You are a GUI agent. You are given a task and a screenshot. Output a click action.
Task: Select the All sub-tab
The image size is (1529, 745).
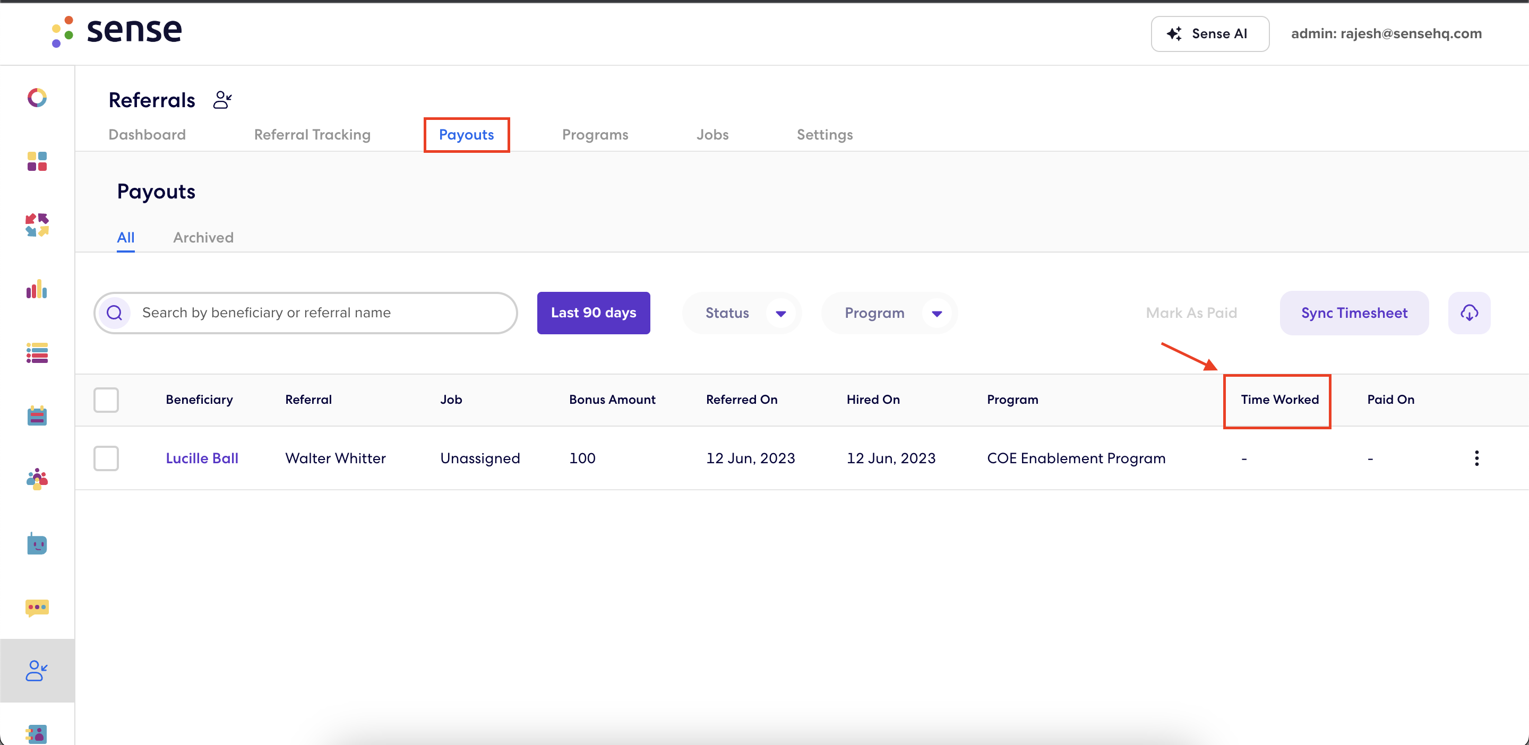pos(126,237)
